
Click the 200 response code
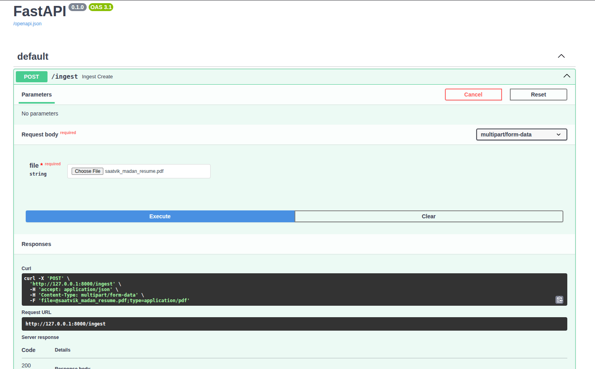pos(26,365)
